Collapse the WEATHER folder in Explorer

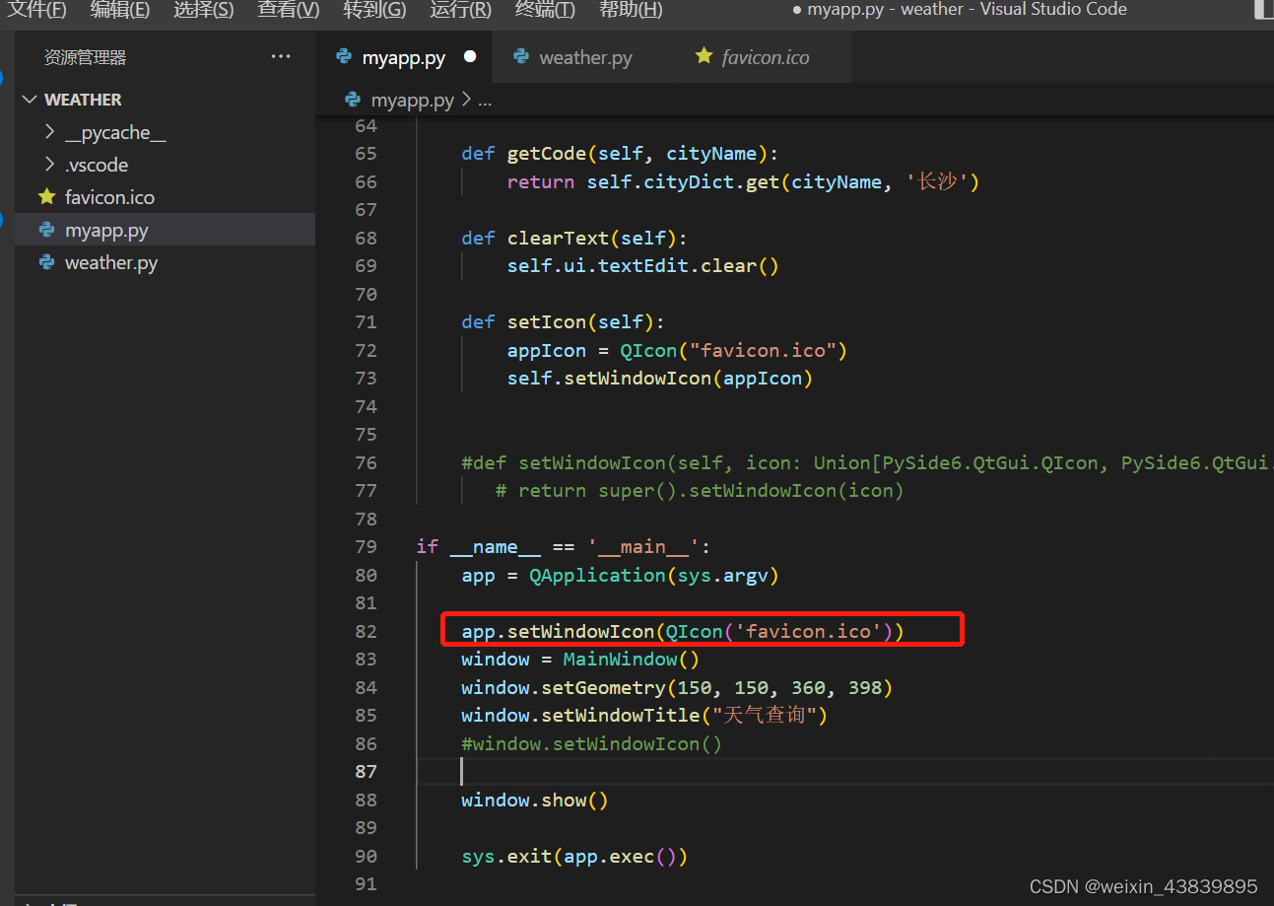pyautogui.click(x=30, y=99)
